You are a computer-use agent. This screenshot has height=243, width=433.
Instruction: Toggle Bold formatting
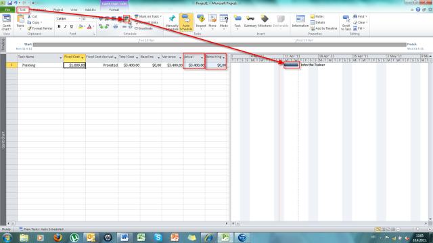coord(59,26)
